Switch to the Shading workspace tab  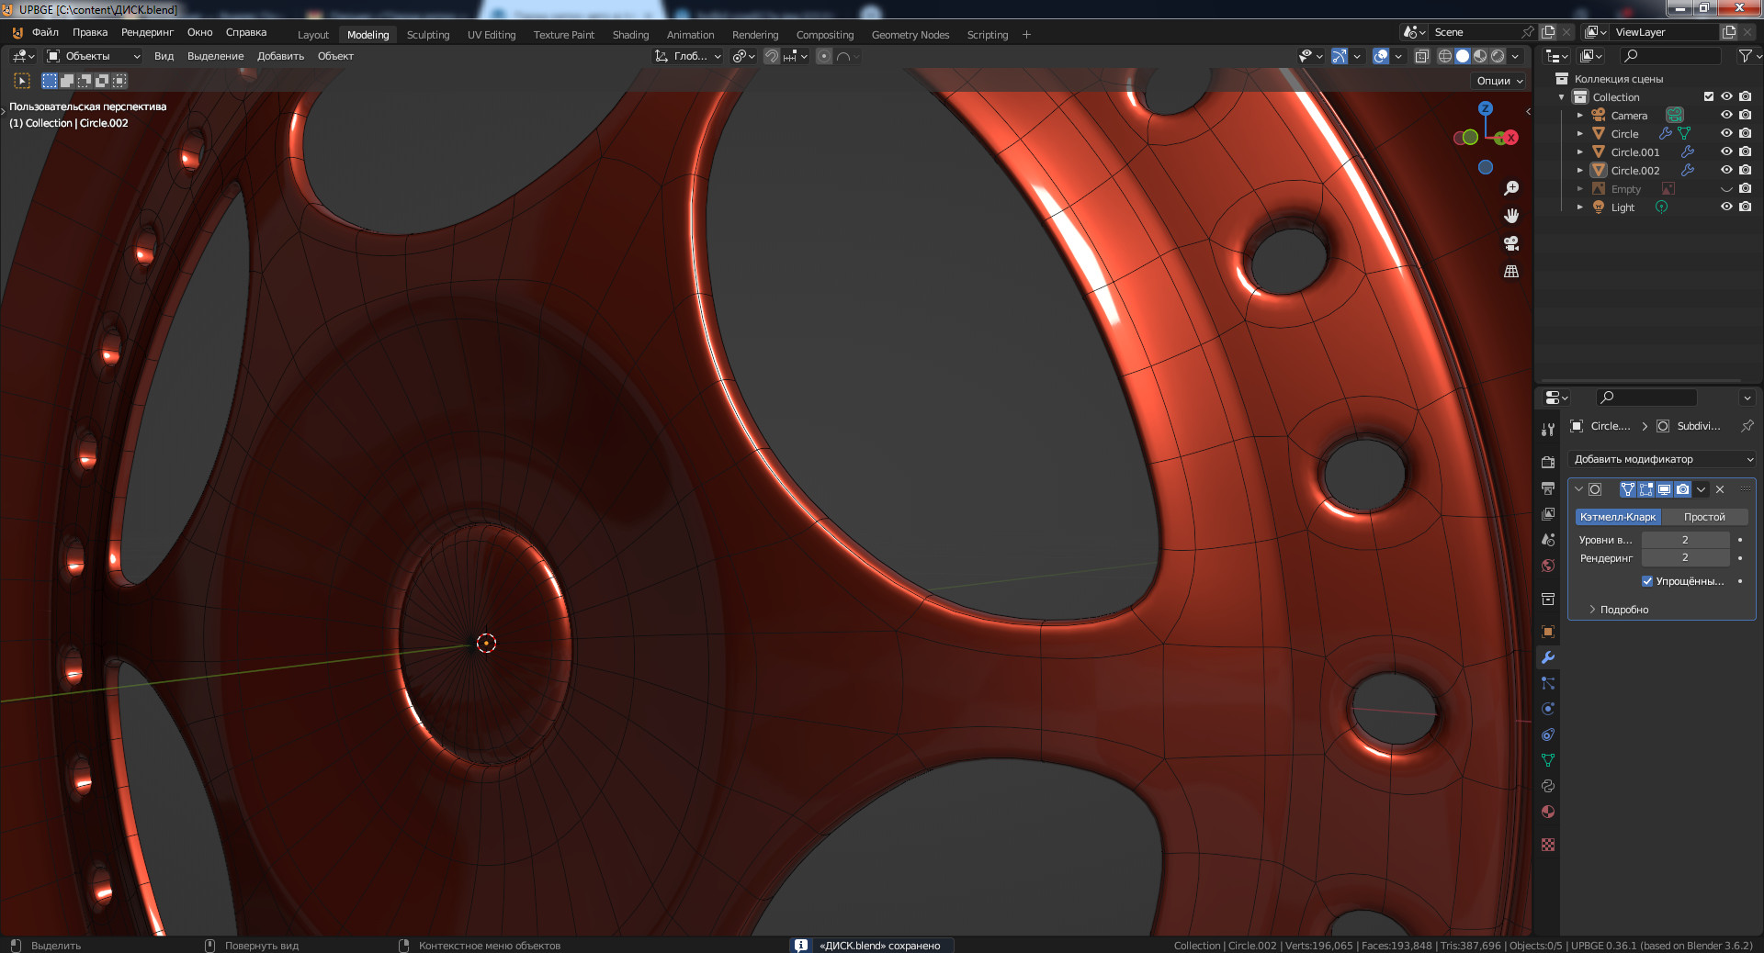(630, 35)
